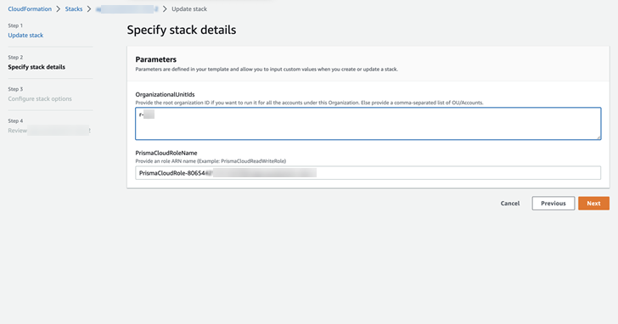618x324 pixels.
Task: Select the 'Parameters are defined in your template' description
Action: pyautogui.click(x=267, y=70)
